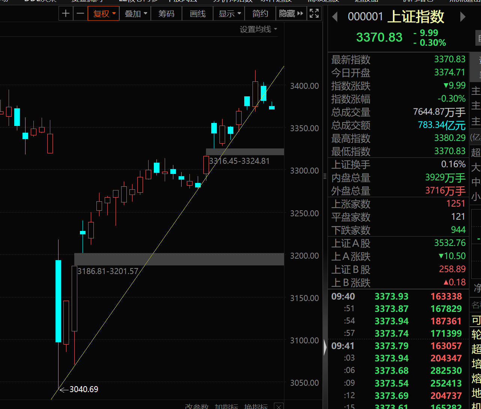Expand the 显示 display dropdown
Viewport: 481px width, 409px height.
click(x=229, y=13)
